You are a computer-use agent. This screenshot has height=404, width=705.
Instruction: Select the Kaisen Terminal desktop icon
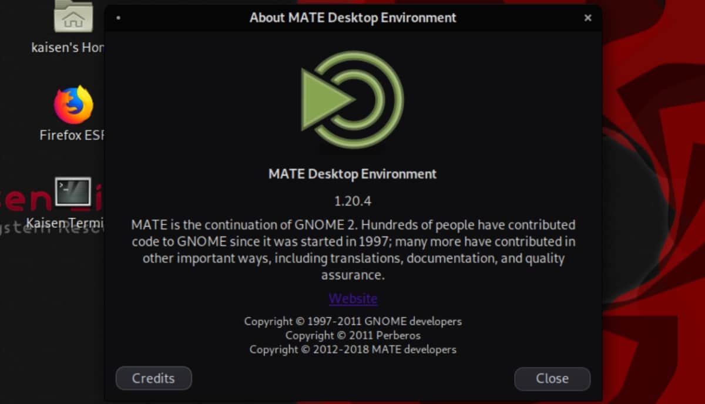tap(73, 192)
